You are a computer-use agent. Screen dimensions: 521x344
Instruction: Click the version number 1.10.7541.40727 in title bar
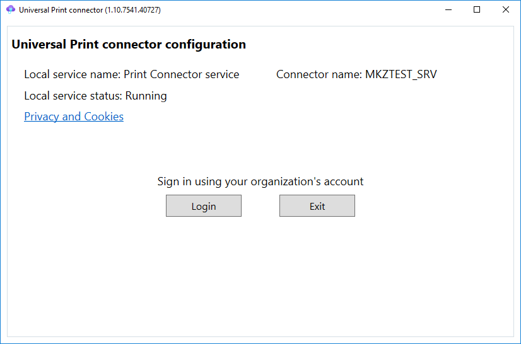(133, 10)
